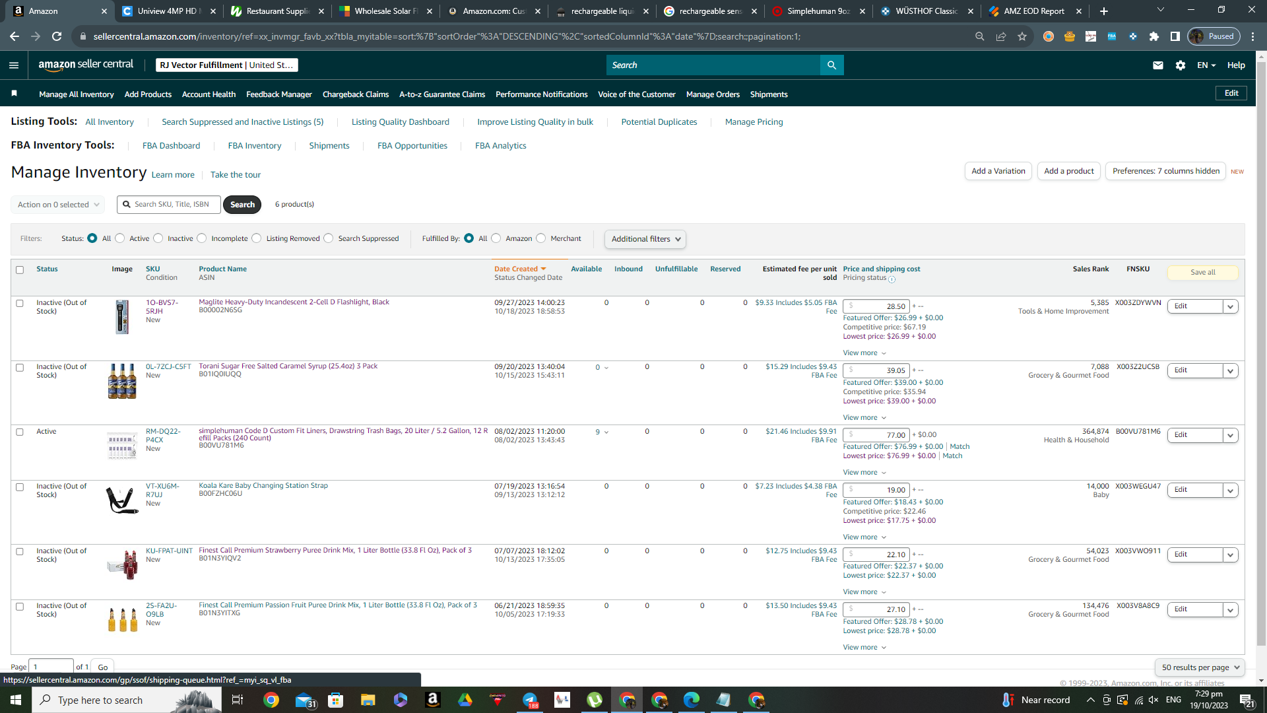Open the FBA Dashboard link

point(171,146)
